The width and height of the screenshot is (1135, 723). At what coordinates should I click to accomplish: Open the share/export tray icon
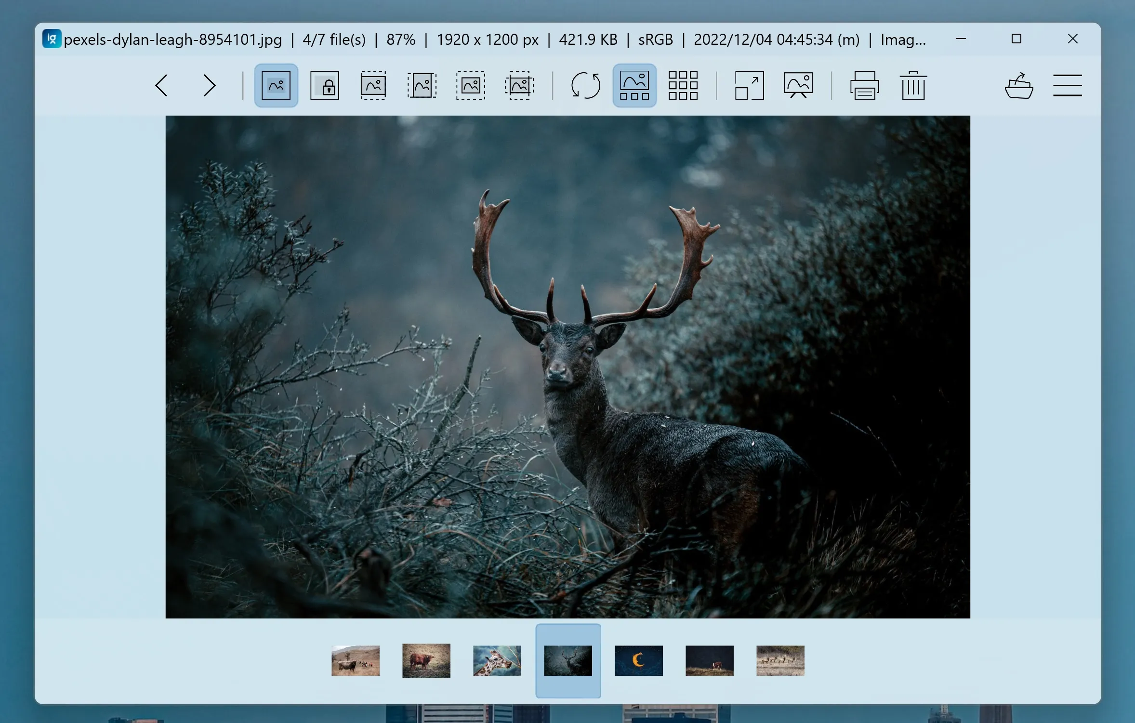point(1019,86)
